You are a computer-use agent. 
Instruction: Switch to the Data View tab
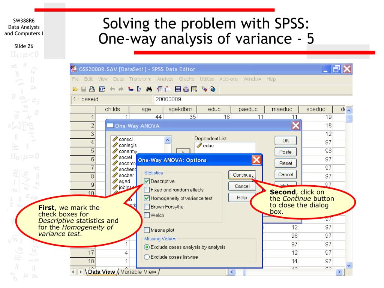(x=101, y=272)
